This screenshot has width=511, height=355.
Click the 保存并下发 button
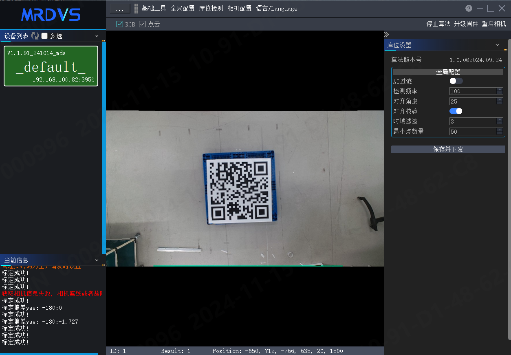(x=448, y=150)
